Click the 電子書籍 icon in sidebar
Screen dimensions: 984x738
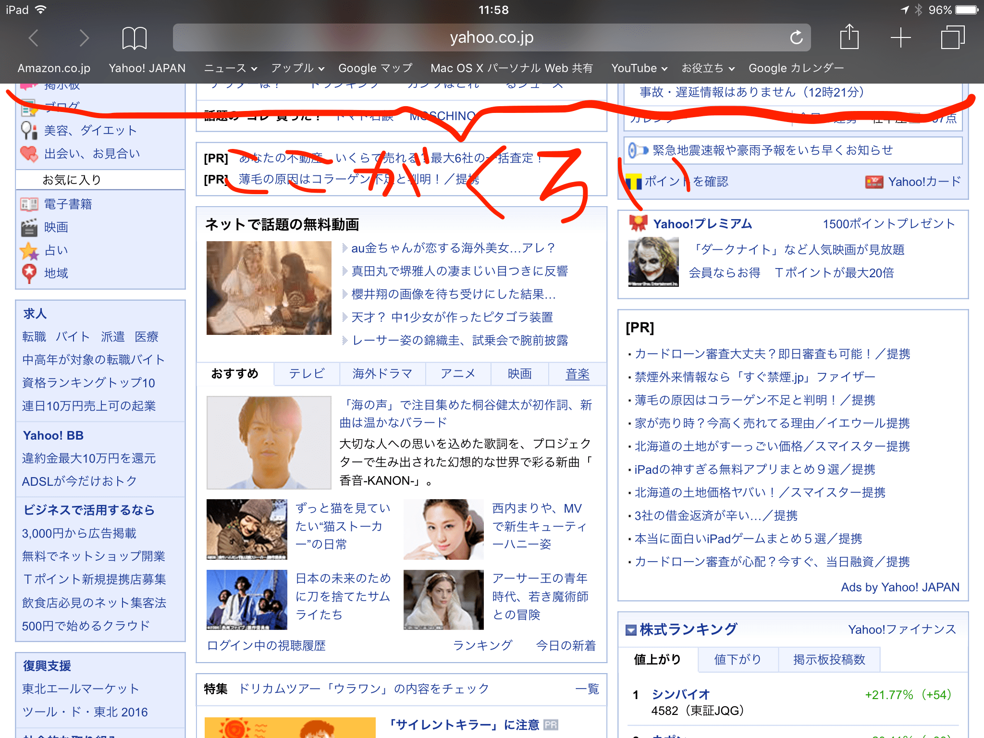pyautogui.click(x=29, y=204)
